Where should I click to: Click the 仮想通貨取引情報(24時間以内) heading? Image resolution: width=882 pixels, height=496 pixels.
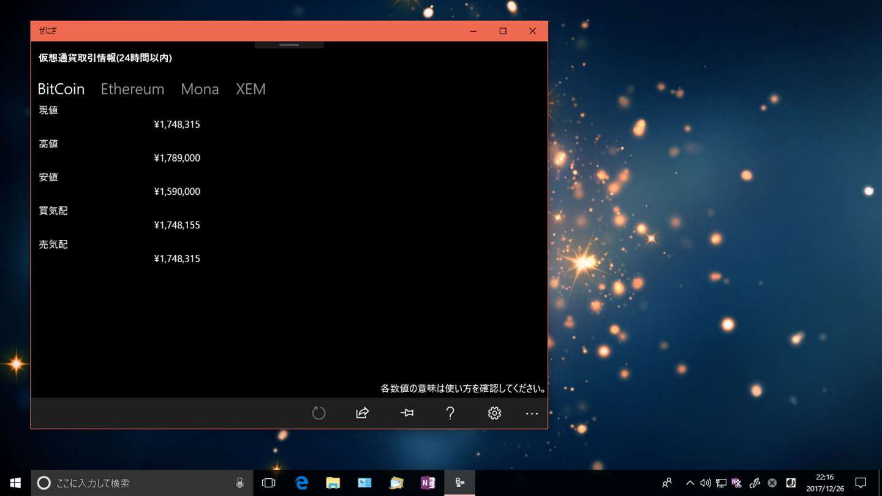click(105, 58)
